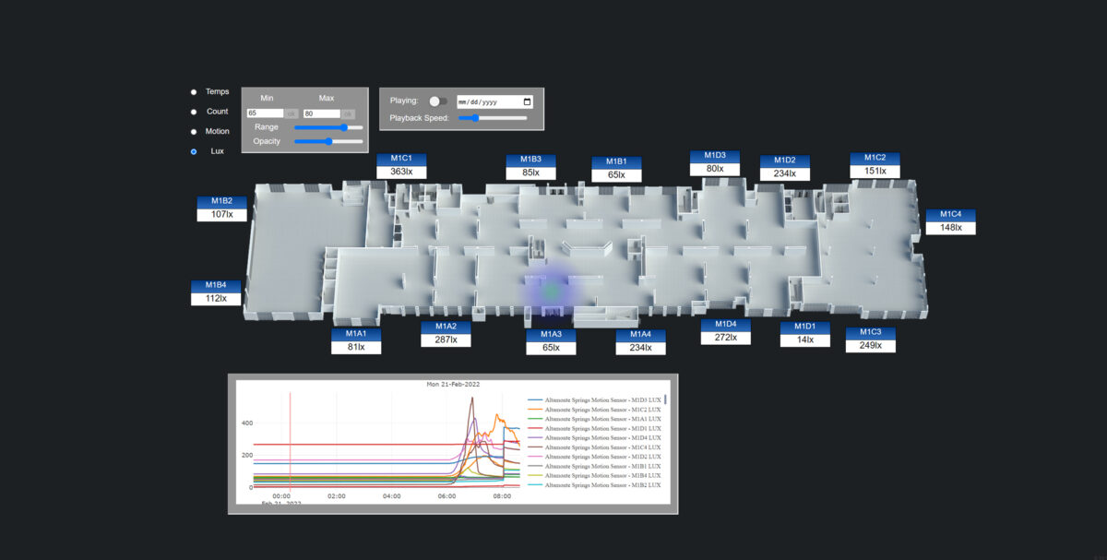
Task: Select the Lux radio button
Action: tap(193, 150)
